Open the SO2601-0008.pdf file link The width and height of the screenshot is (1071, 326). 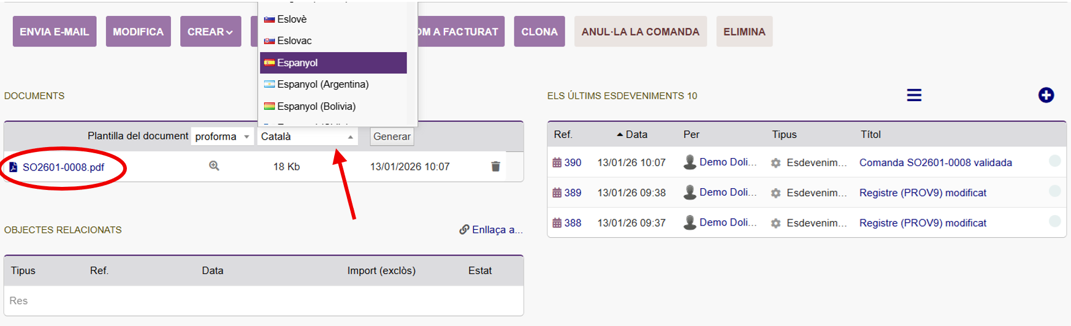63,167
